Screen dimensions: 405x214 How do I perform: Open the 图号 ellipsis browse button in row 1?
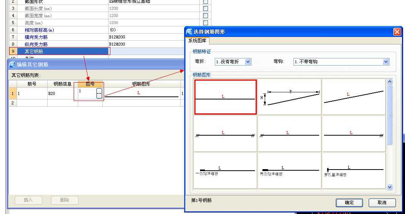pyautogui.click(x=99, y=93)
